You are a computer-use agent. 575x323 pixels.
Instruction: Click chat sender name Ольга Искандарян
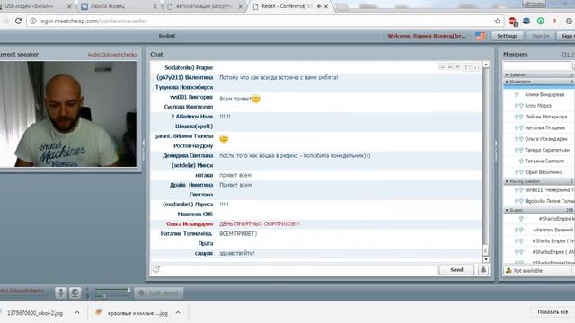coord(190,223)
